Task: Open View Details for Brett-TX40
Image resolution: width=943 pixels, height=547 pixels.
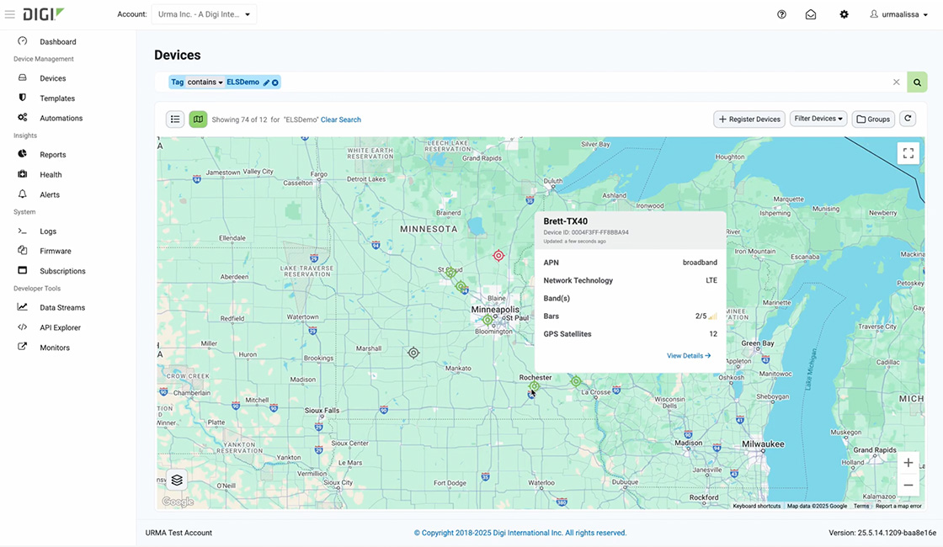Action: [689, 355]
